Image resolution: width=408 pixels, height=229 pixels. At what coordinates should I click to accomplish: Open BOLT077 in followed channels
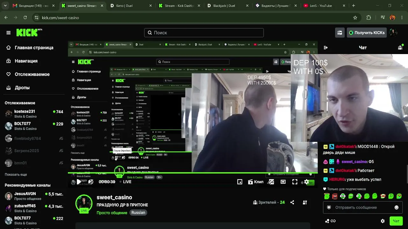coord(34,126)
